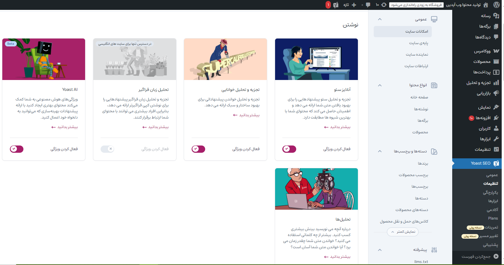Click the Yoast SEO icon in the admin bar
504x265 pixels.
(335, 5)
